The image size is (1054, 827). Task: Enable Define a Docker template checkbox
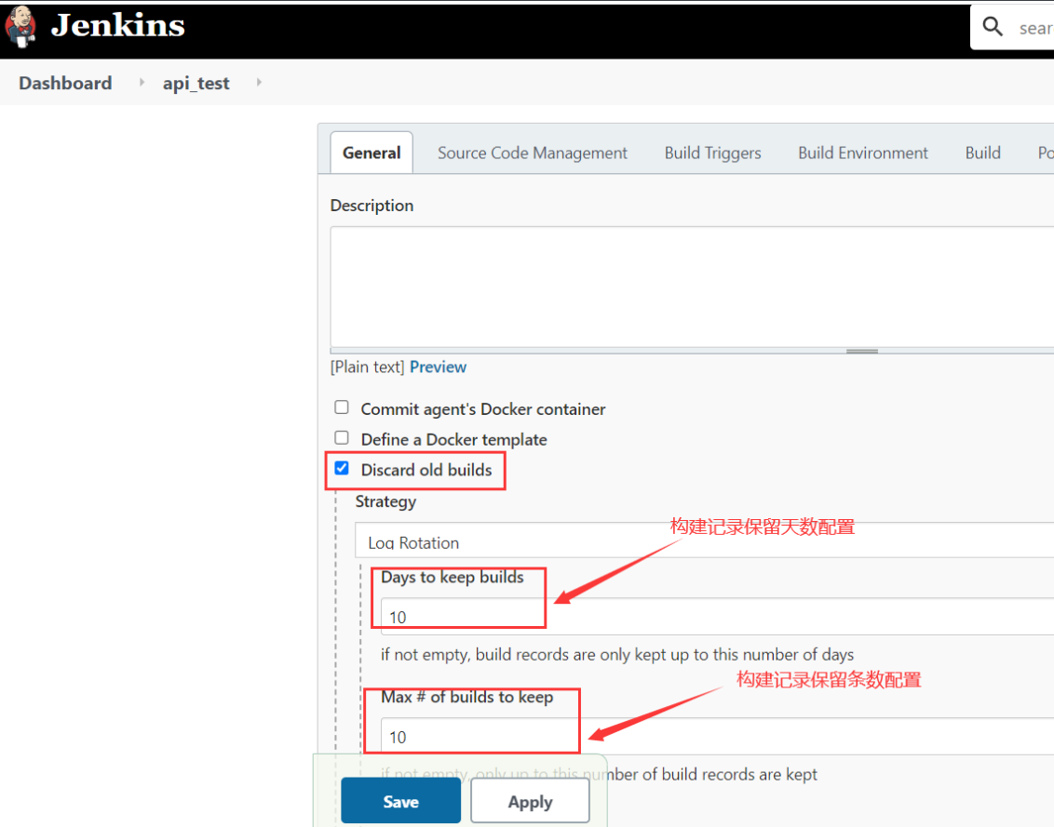point(342,438)
